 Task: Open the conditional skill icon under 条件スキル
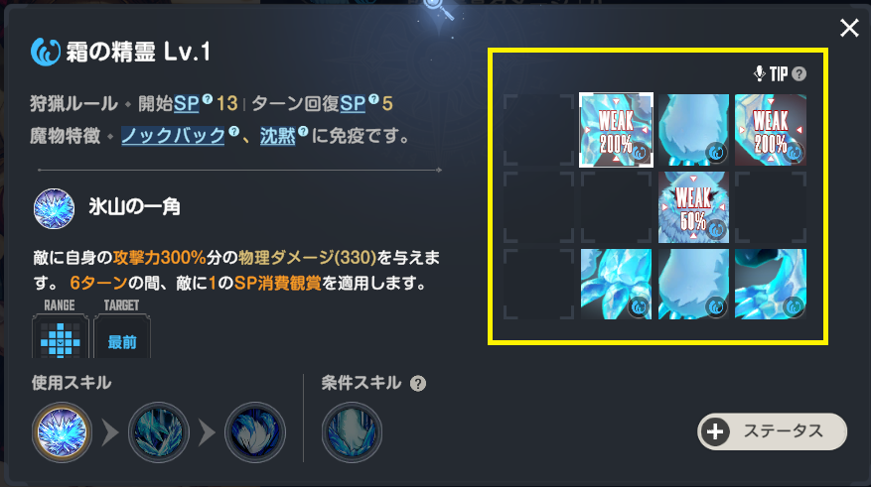352,432
